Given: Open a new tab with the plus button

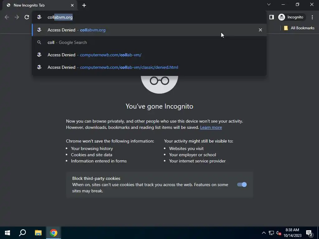Looking at the screenshot, I should (x=84, y=5).
